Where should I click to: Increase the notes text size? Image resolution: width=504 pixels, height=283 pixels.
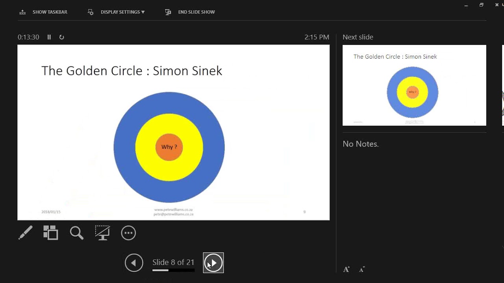coord(346,269)
